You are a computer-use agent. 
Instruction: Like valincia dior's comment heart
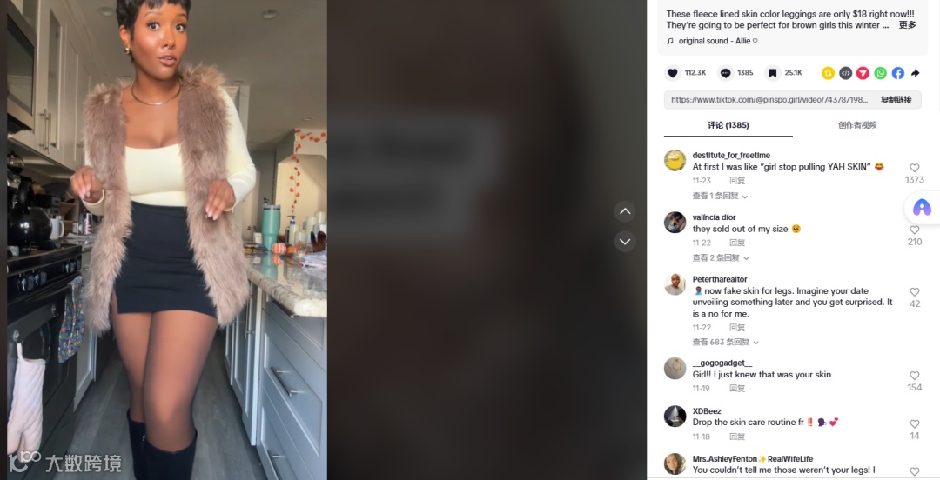coord(914,230)
